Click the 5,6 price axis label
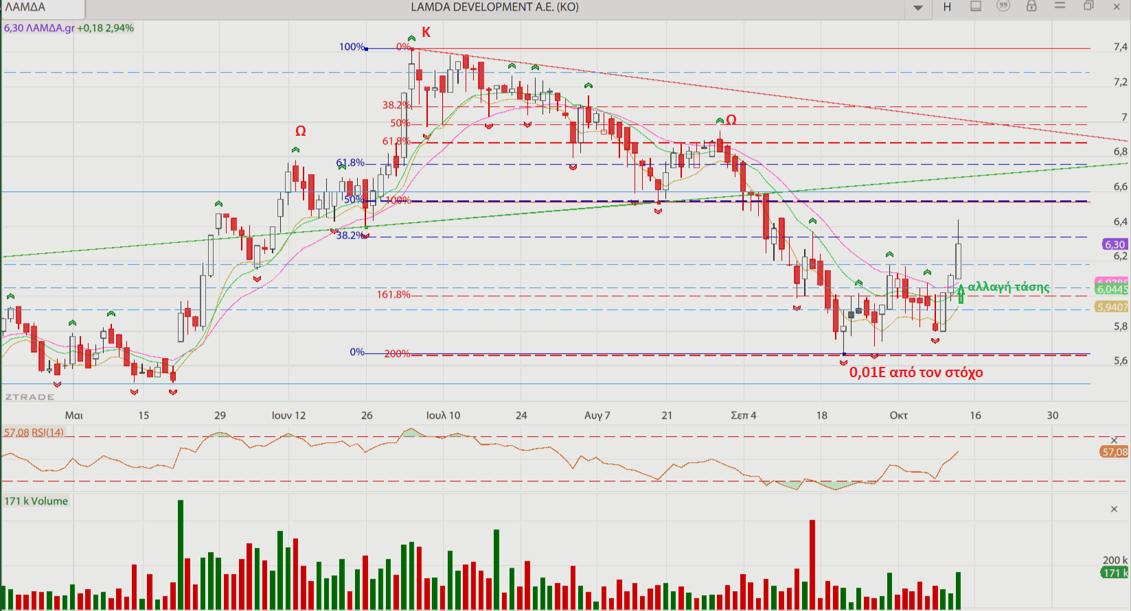 click(1120, 360)
